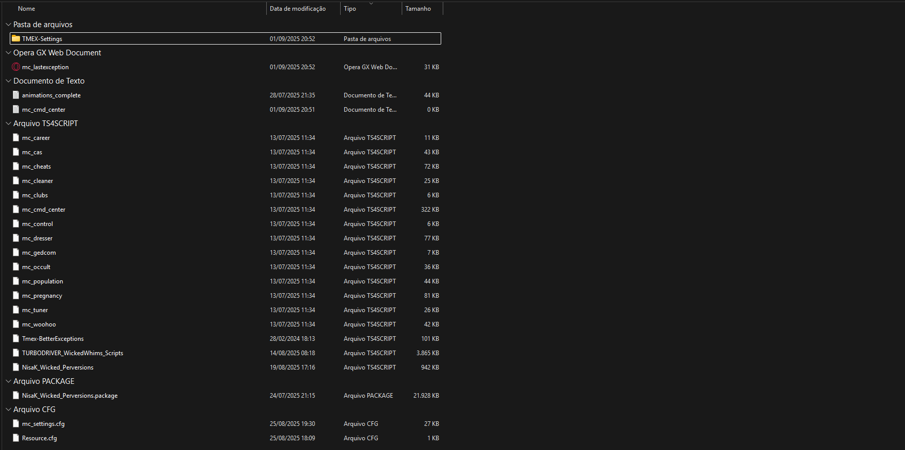Image resolution: width=905 pixels, height=450 pixels.
Task: Click the mc_dresser file icon
Action: [x=16, y=238]
